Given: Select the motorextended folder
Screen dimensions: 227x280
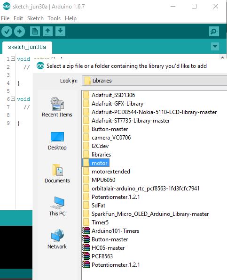Looking at the screenshot, I should [107, 172].
